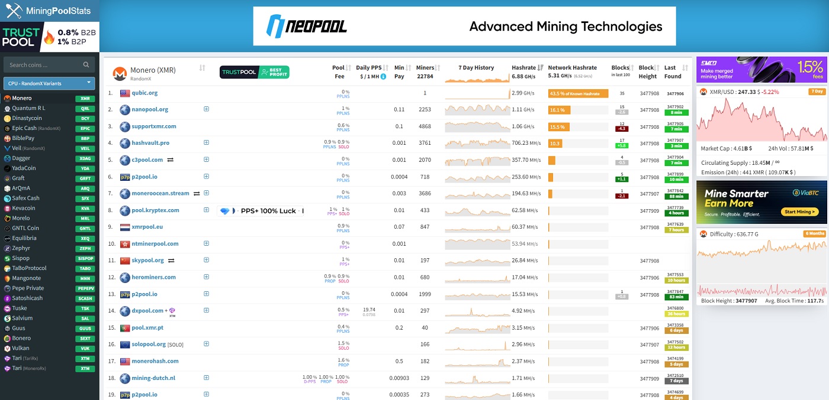This screenshot has height=400, width=829.
Task: Click the Hong Kong flag beside ntminerpool.com
Action: point(125,244)
